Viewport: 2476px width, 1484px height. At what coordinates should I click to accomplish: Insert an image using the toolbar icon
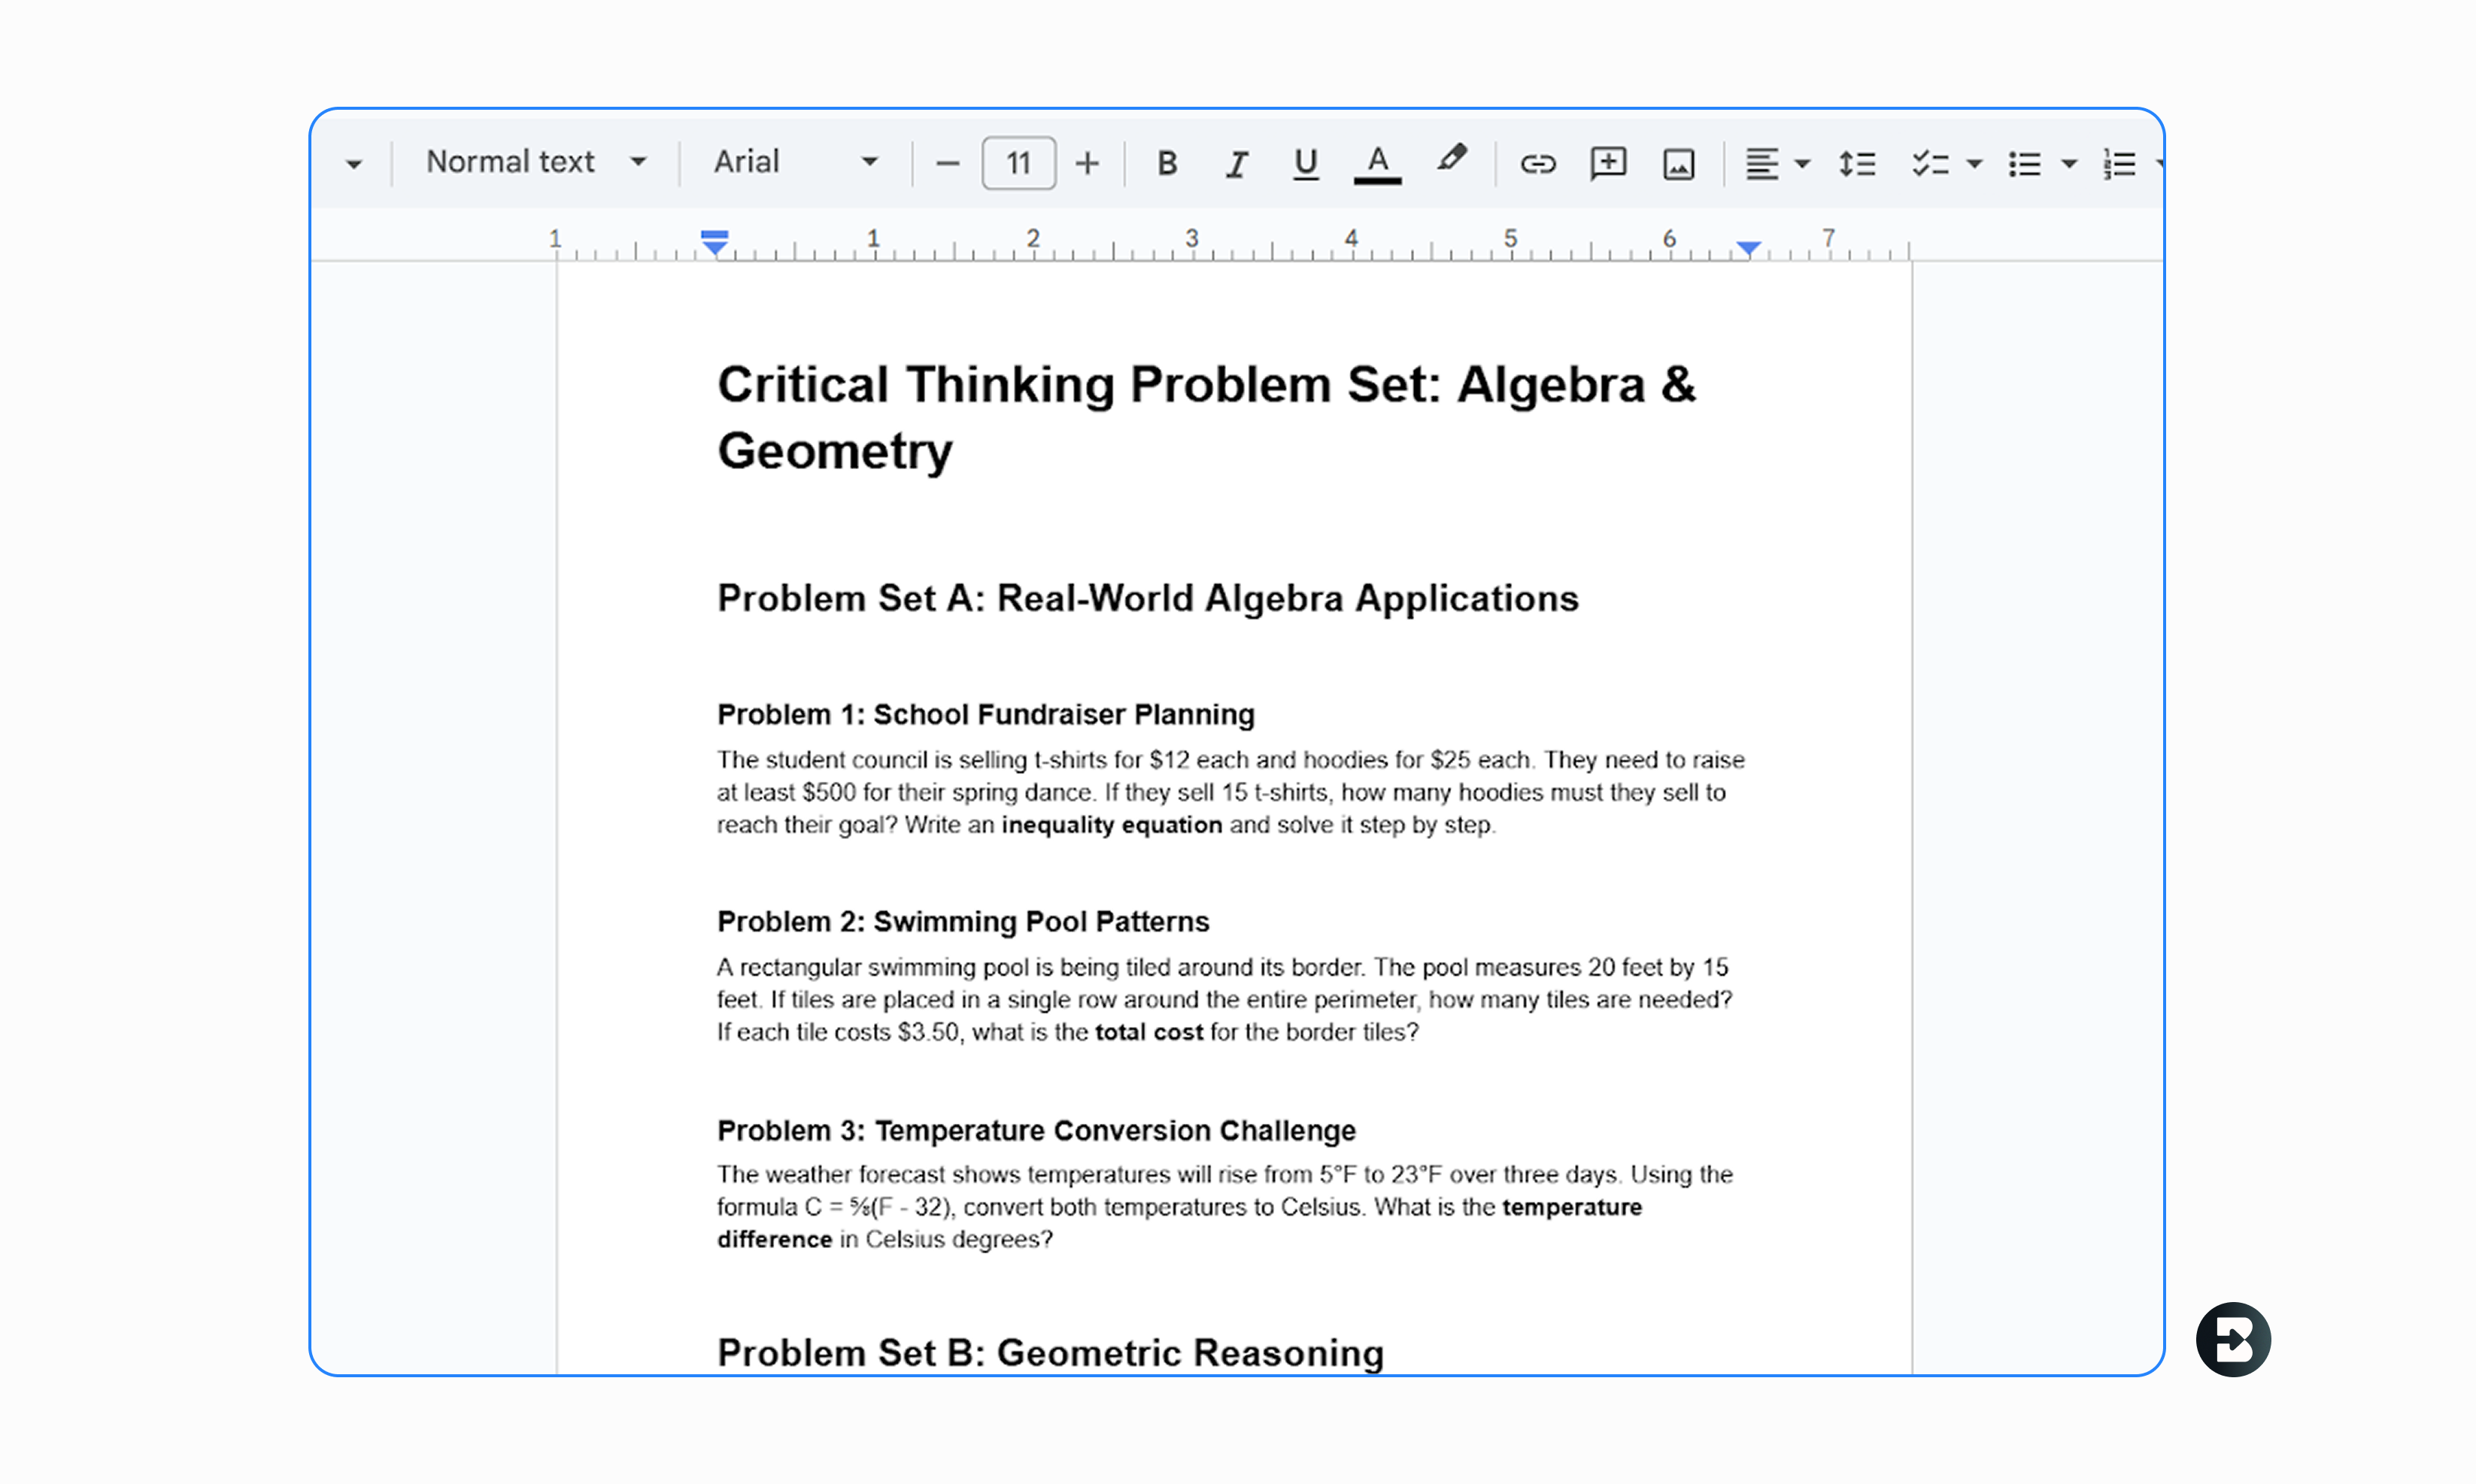[1679, 163]
